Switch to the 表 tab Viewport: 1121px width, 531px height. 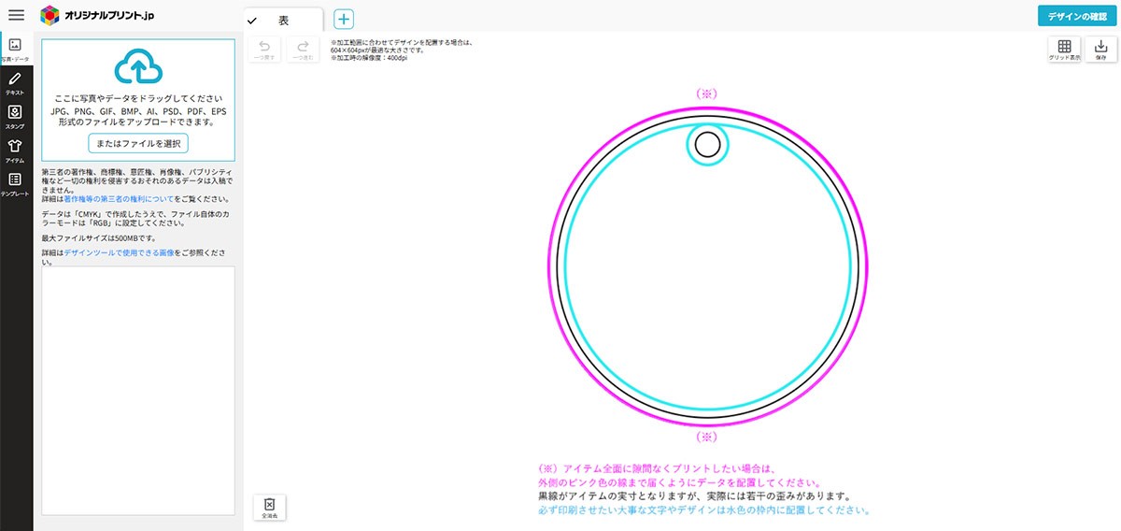pos(284,20)
